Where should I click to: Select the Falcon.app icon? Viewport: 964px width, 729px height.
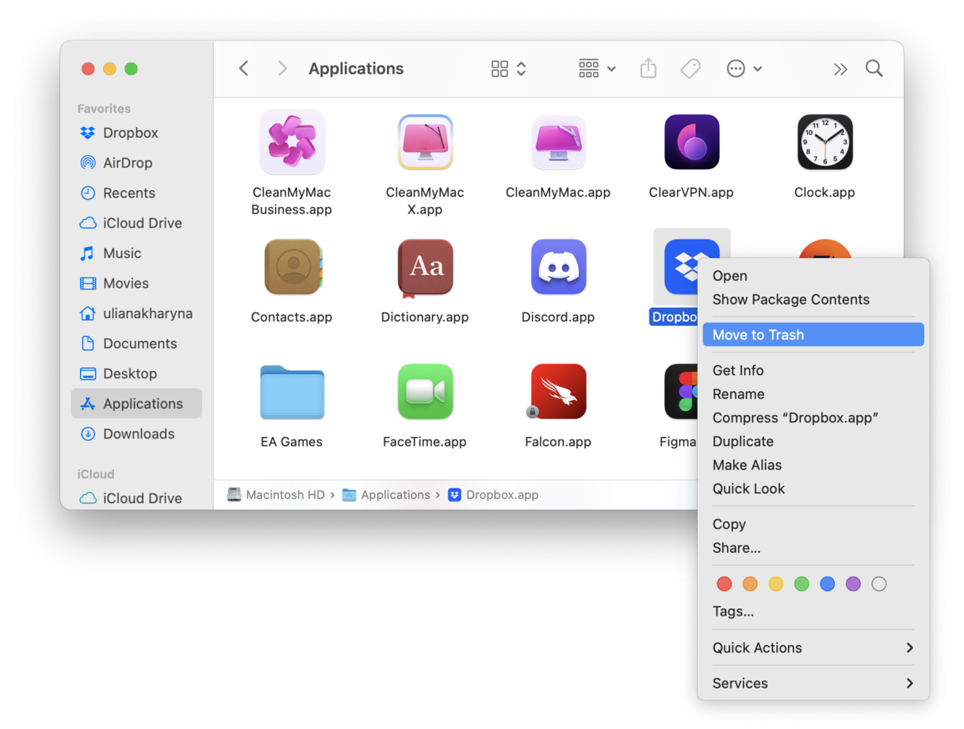(558, 392)
